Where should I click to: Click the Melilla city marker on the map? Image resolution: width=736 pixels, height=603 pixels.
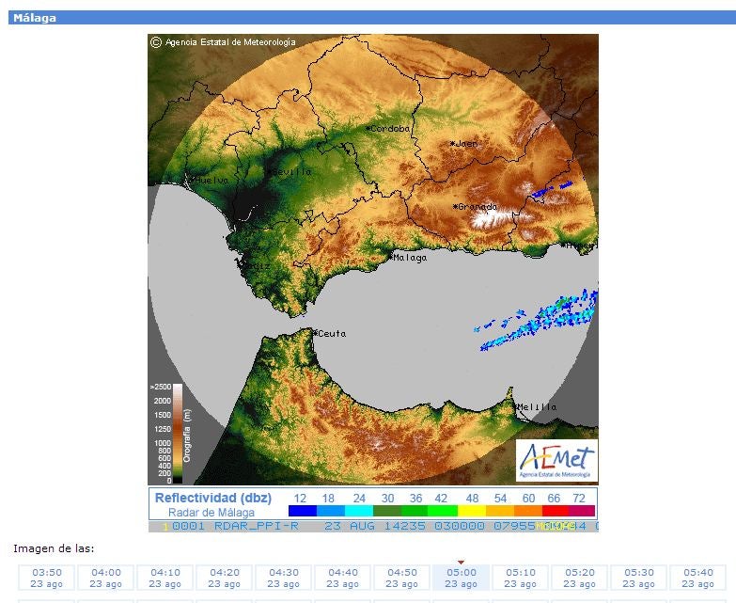tap(517, 406)
